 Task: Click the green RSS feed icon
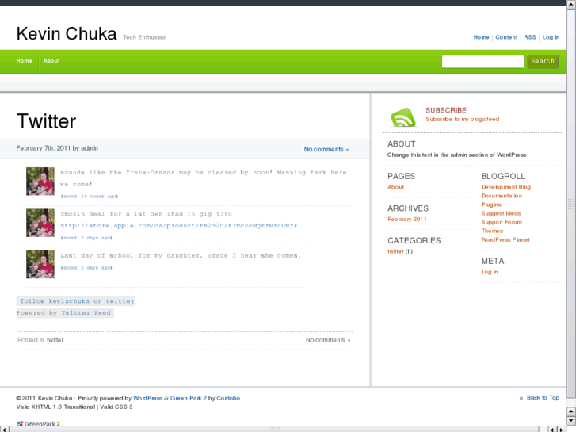pos(403,117)
